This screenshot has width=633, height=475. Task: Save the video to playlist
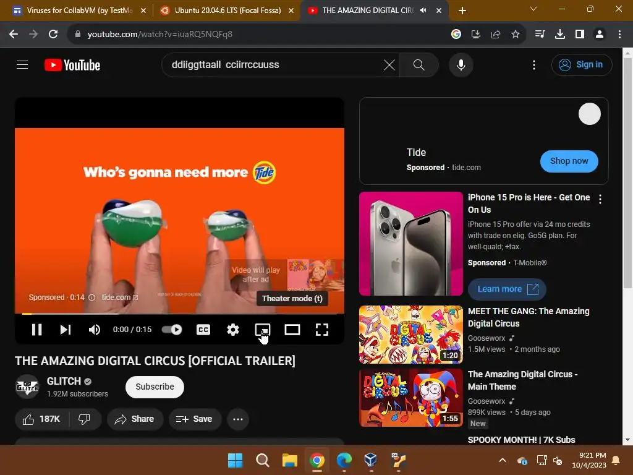(194, 419)
